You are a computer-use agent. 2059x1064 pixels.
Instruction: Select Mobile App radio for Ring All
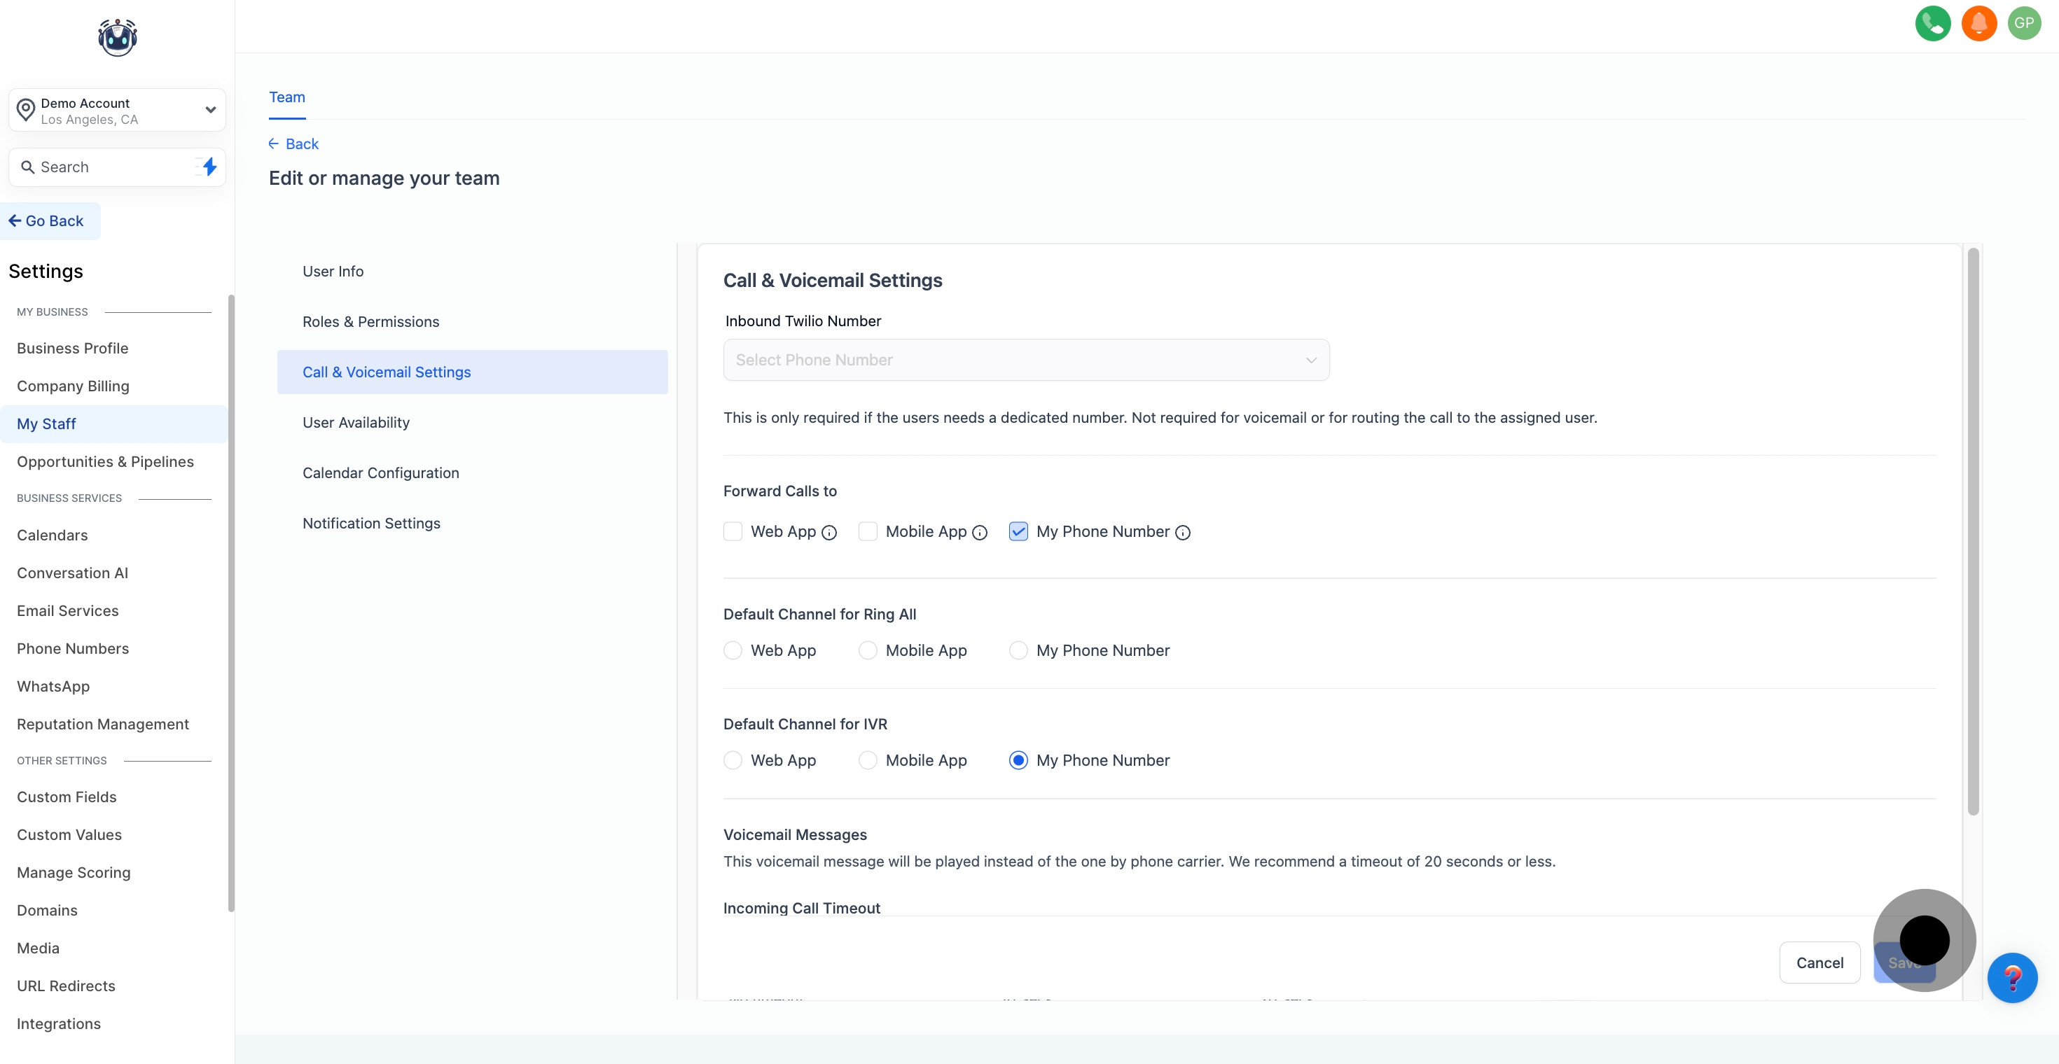[x=867, y=650]
